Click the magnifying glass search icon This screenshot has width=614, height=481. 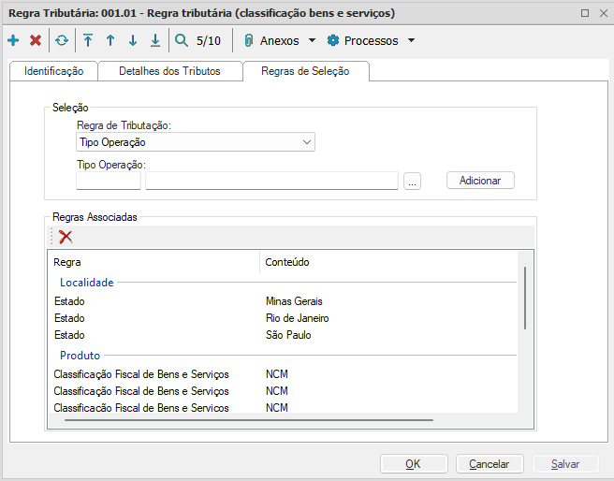point(182,40)
